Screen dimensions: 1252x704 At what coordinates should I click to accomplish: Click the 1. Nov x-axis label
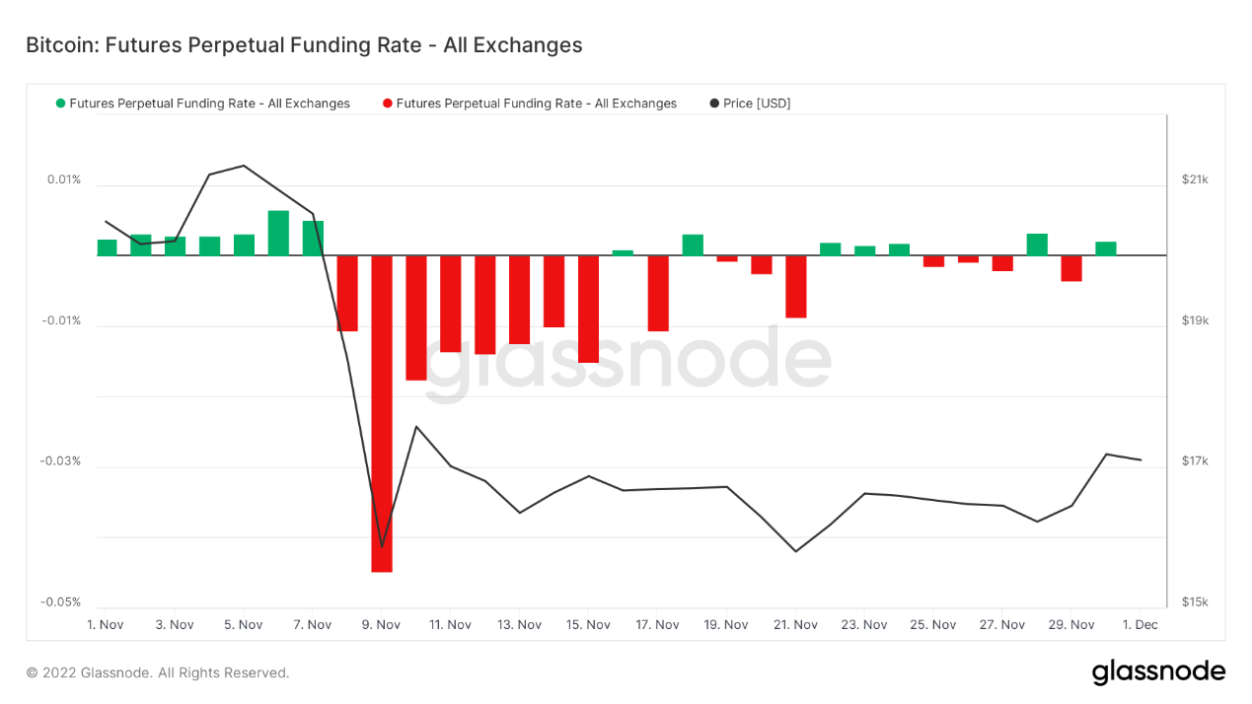pyautogui.click(x=106, y=624)
